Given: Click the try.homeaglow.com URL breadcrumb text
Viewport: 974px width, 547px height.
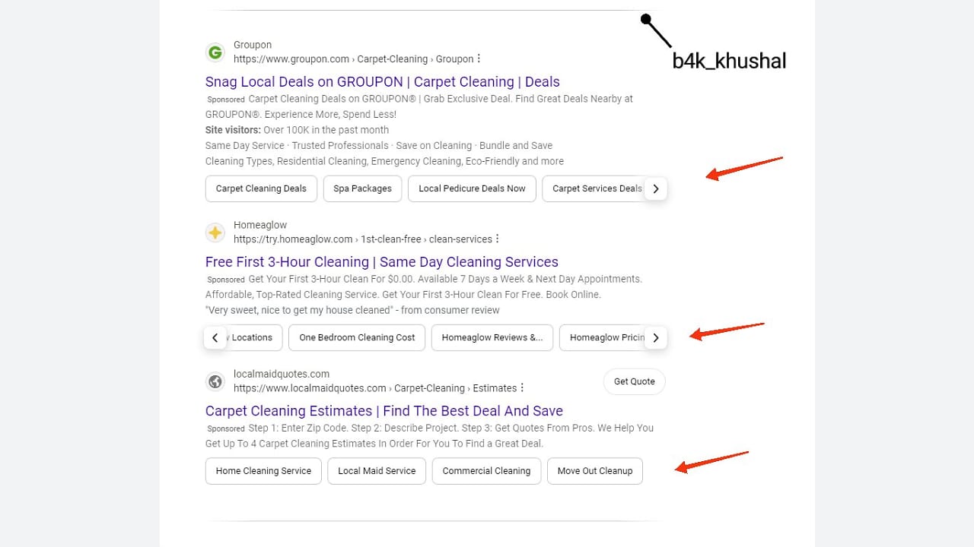Looking at the screenshot, I should pyautogui.click(x=363, y=239).
